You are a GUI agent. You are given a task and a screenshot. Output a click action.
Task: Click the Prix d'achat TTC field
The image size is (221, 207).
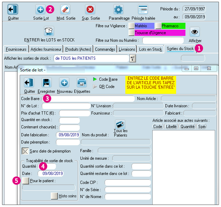[75, 113]
